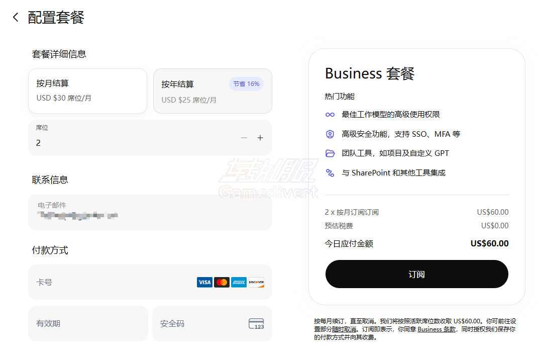Click the 有效期 expiry date field
538x356 pixels.
88,324
